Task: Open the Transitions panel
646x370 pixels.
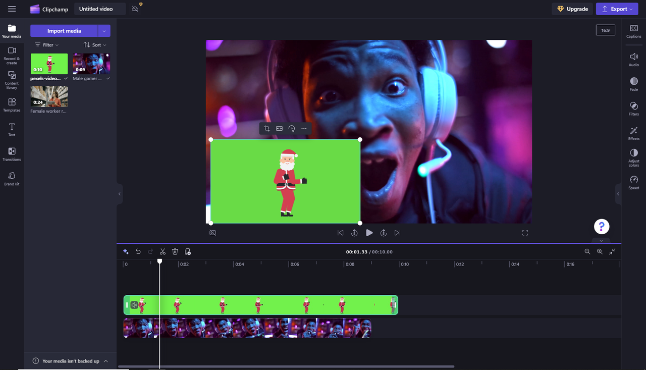Action: pos(11,154)
